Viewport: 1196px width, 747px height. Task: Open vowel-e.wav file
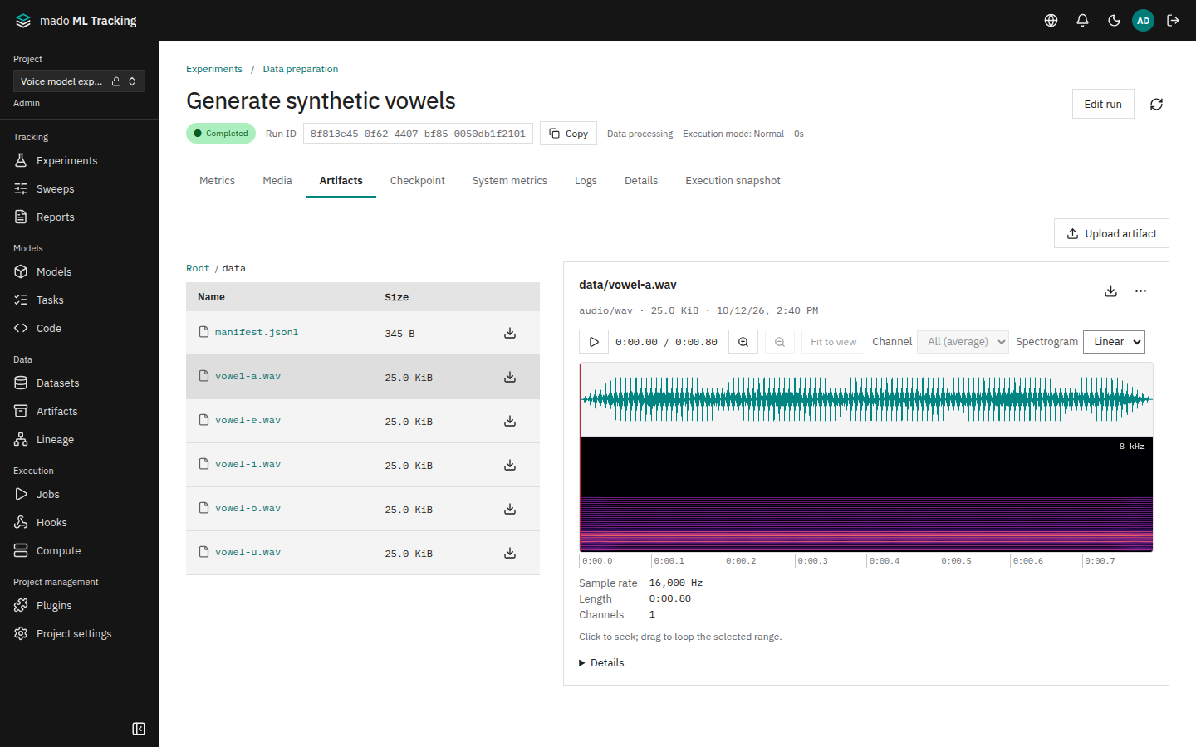tap(248, 421)
